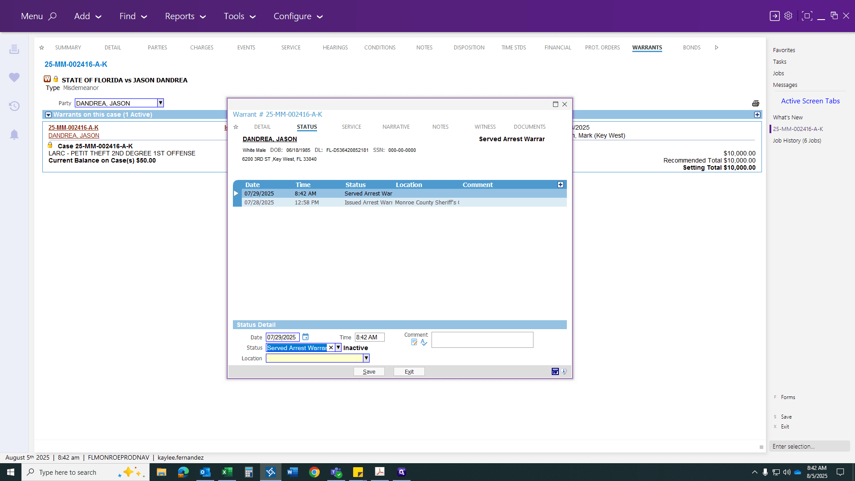855x481 pixels.
Task: Click the Word document icon in dialog footer
Action: click(x=555, y=371)
